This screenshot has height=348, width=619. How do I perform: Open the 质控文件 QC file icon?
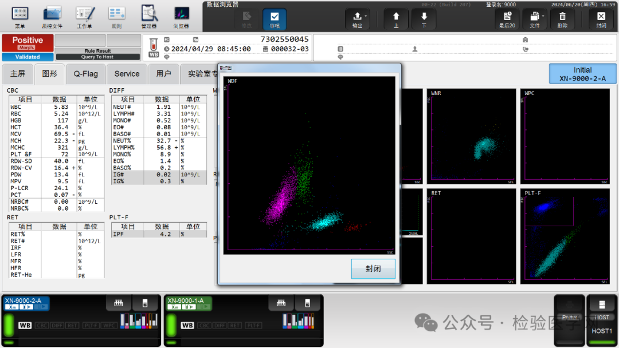[x=52, y=17]
